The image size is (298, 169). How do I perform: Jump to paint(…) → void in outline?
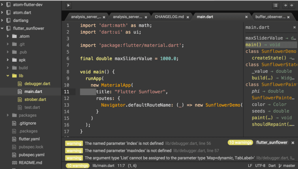tap(272, 118)
